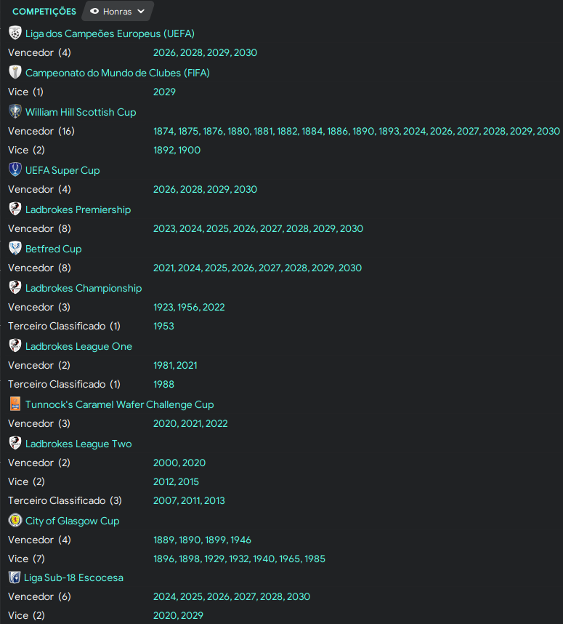Click UEFA Super Cup winner years list
The image size is (563, 624).
click(205, 189)
